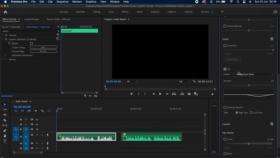Viewport: 280px width, 158px height.
Task: Open Button Editor plus icon
Action: 212,94
